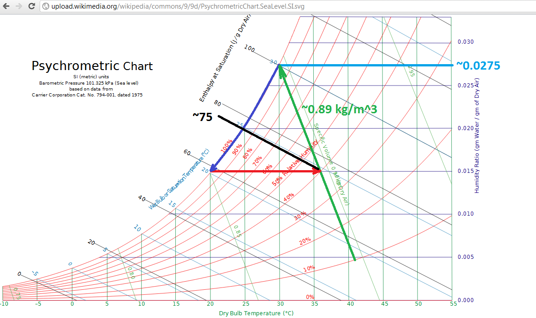This screenshot has width=536, height=318.
Task: Click enthalpy scale label "100"
Action: pos(250,49)
